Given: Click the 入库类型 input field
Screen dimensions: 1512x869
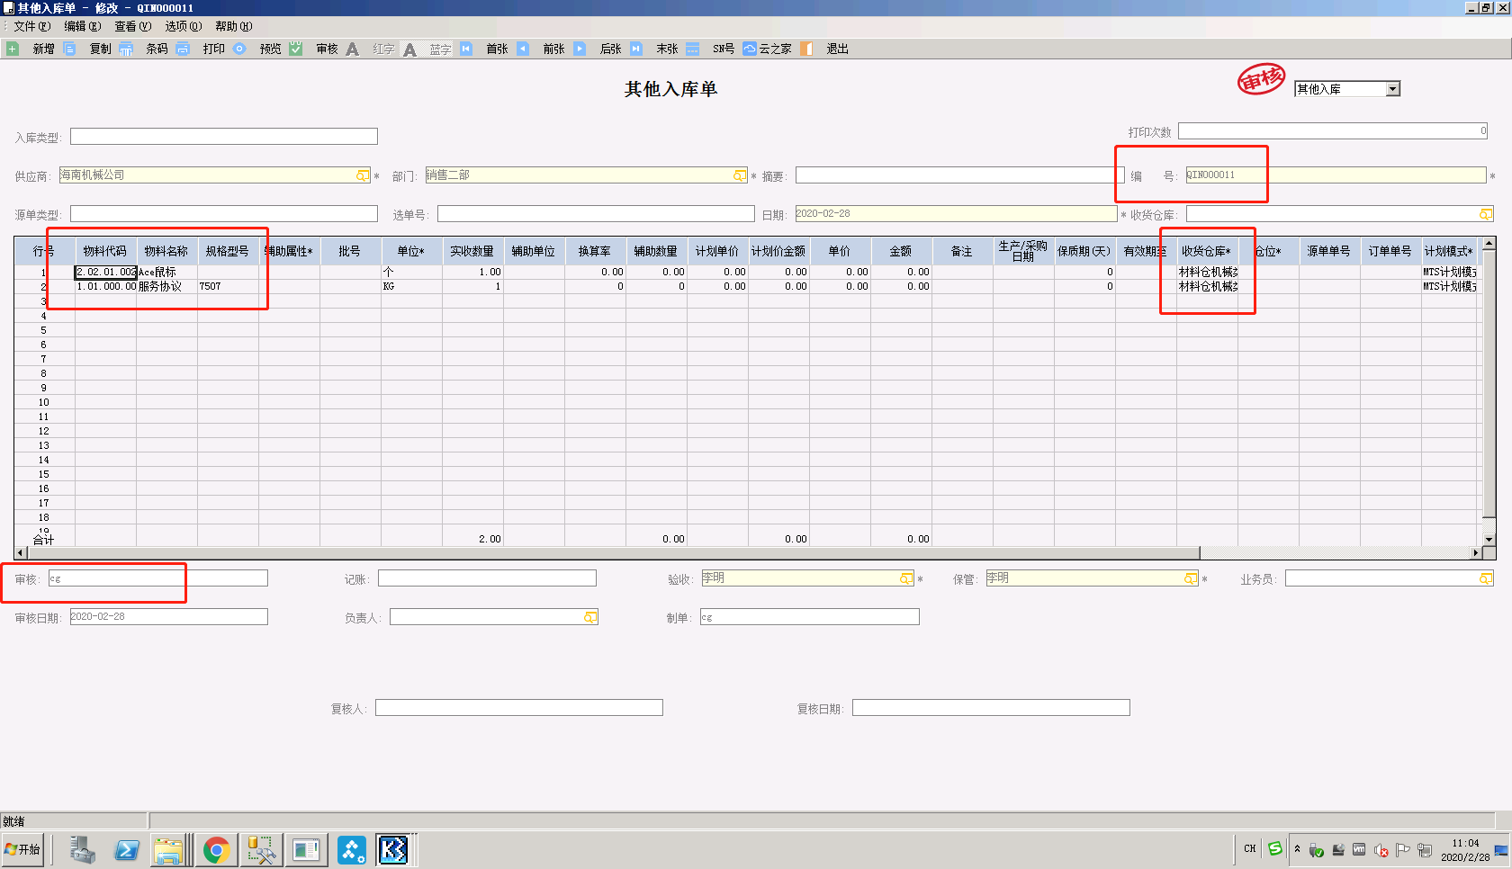Looking at the screenshot, I should point(224,137).
